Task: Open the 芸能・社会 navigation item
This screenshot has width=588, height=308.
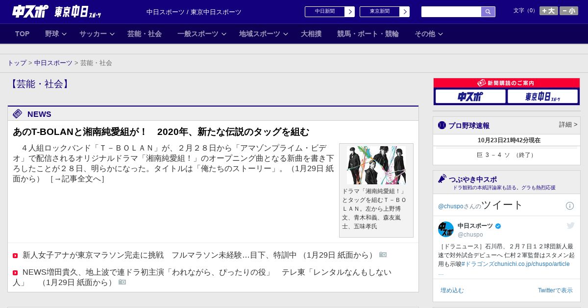Action: [145, 34]
